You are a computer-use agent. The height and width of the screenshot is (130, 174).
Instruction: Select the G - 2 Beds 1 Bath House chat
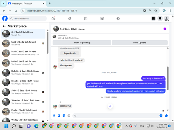pyautogui.click(x=23, y=34)
